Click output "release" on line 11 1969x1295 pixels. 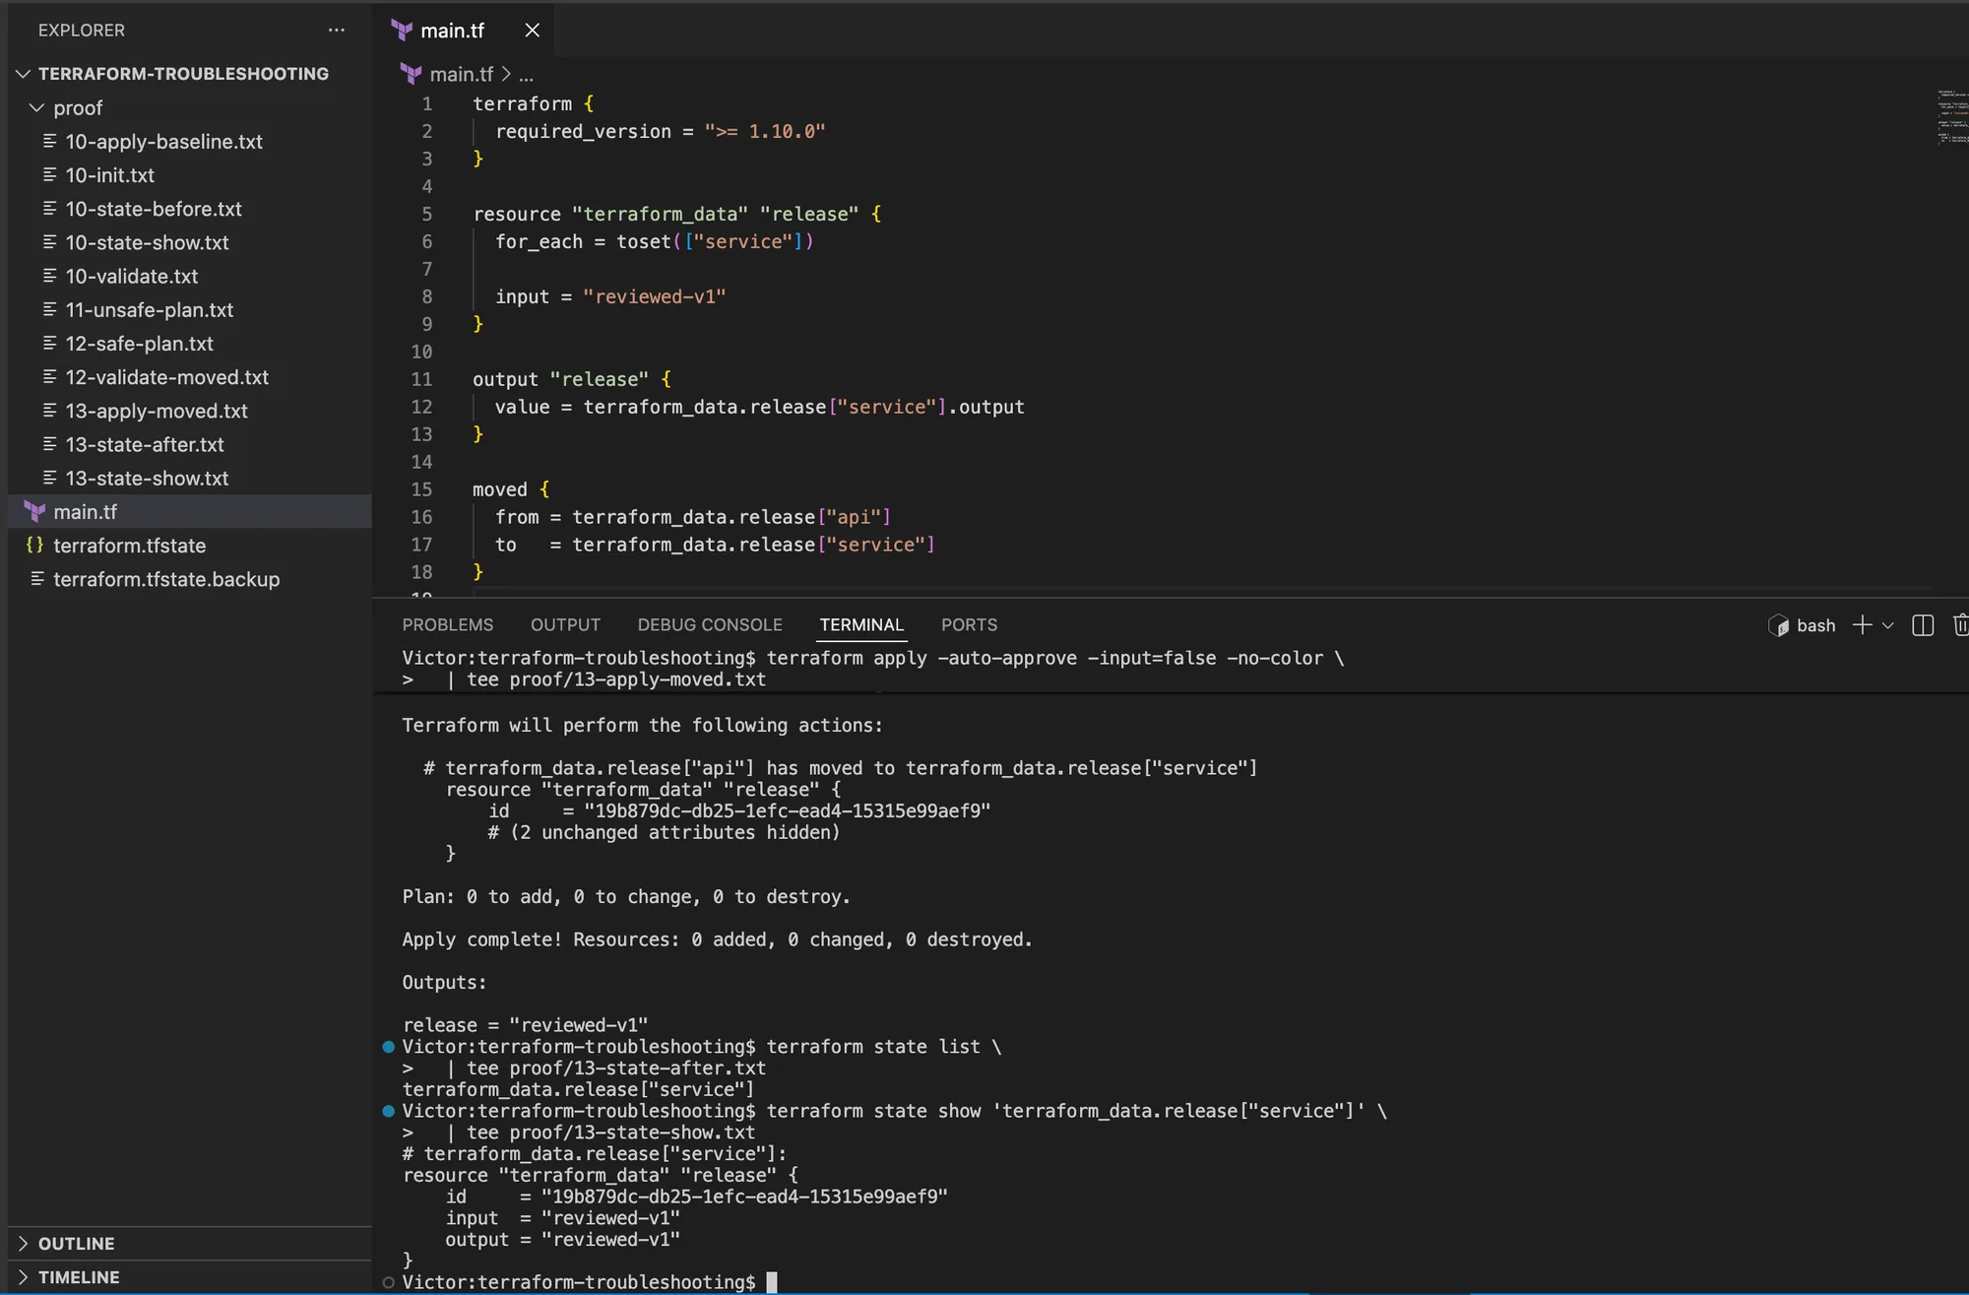(560, 379)
